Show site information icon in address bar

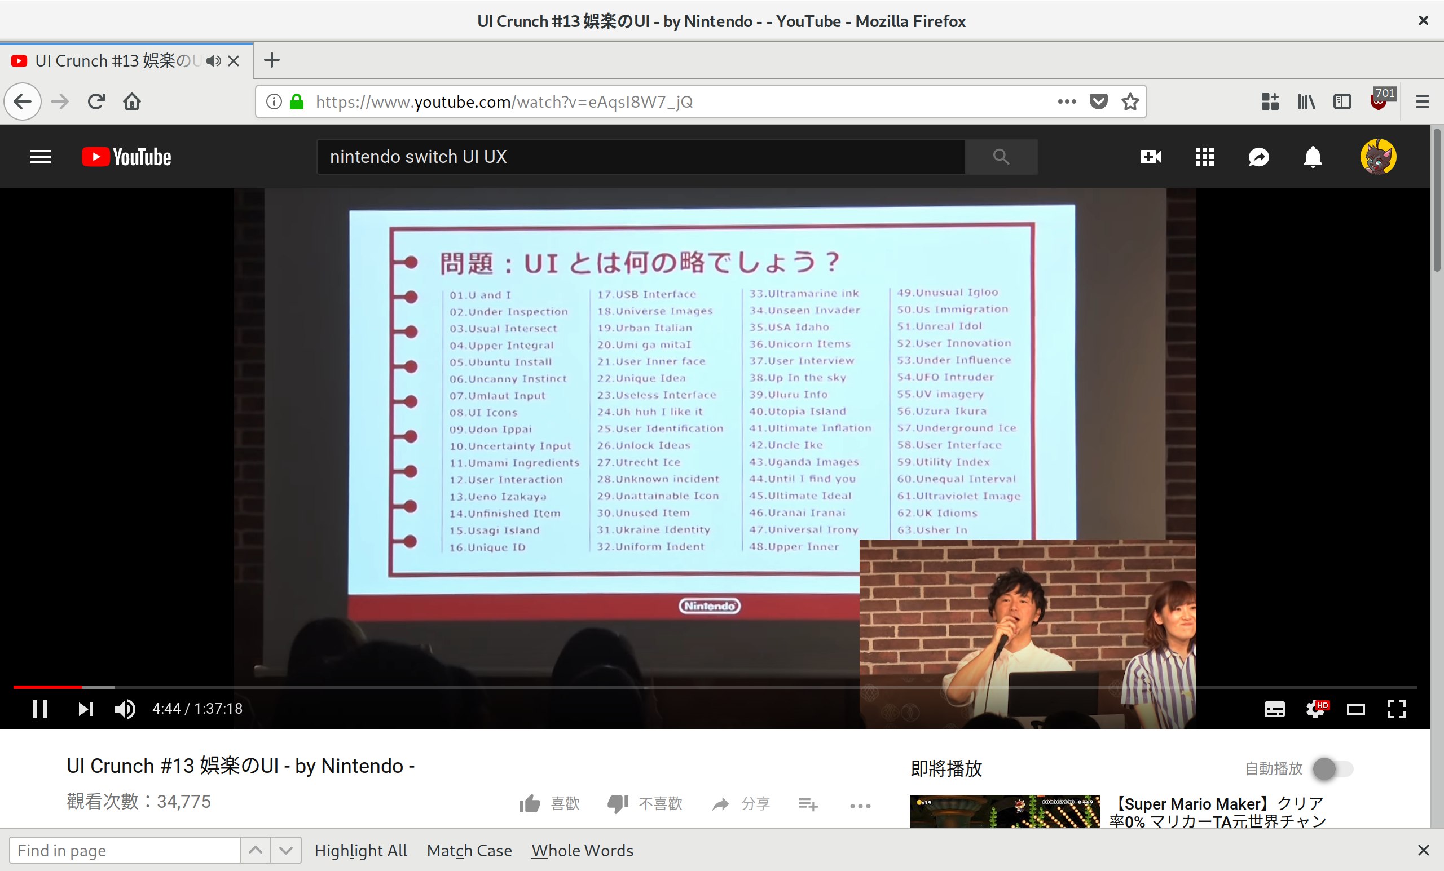[274, 102]
